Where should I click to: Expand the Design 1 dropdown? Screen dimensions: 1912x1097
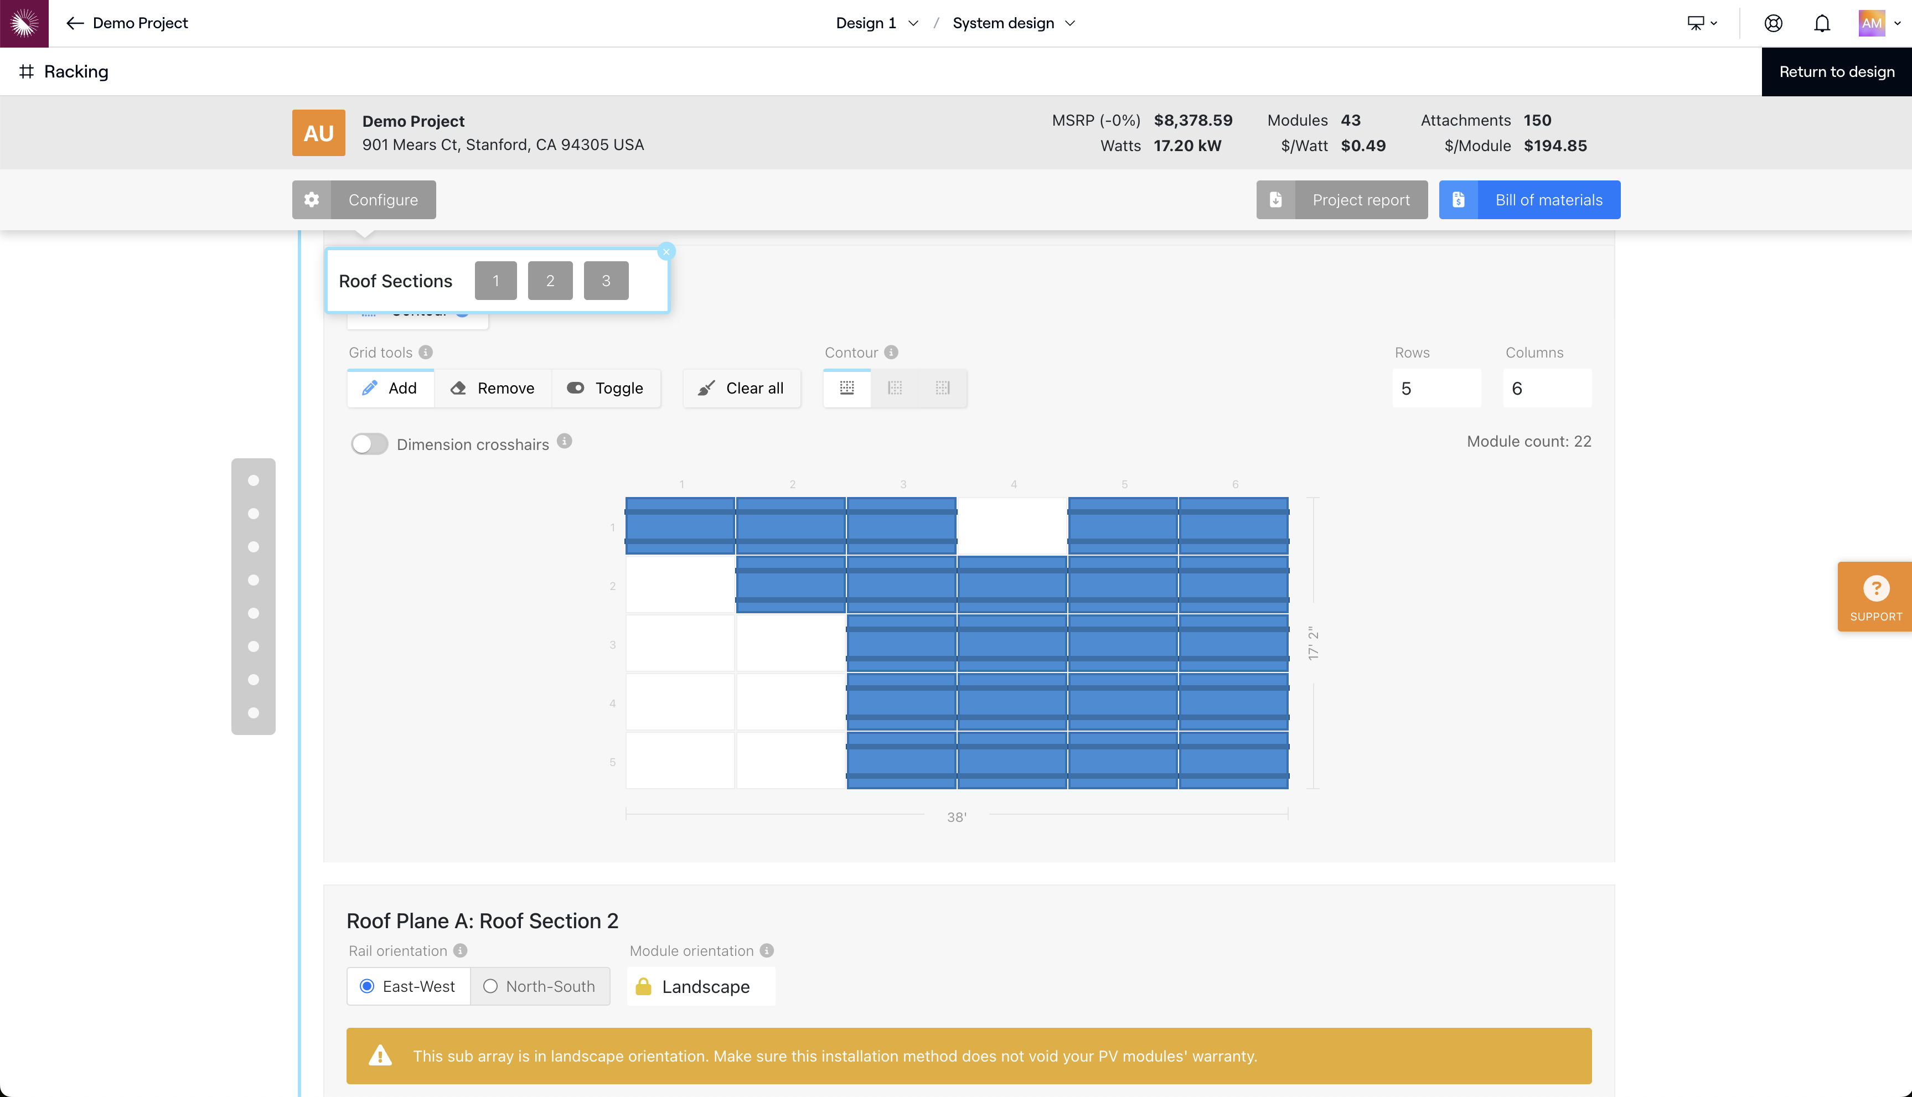pos(877,23)
